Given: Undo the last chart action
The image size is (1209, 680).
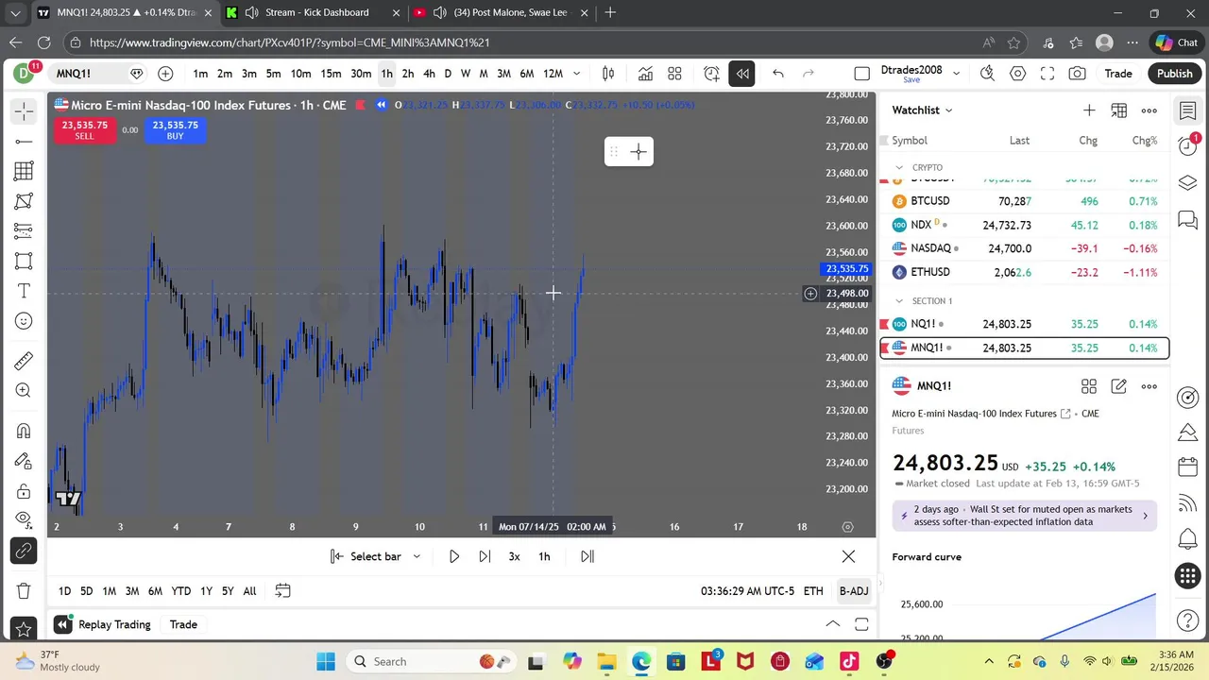Looking at the screenshot, I should click(x=777, y=74).
